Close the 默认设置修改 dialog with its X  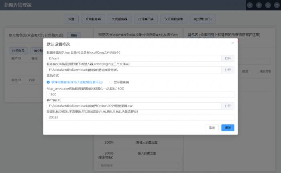[x=232, y=43]
